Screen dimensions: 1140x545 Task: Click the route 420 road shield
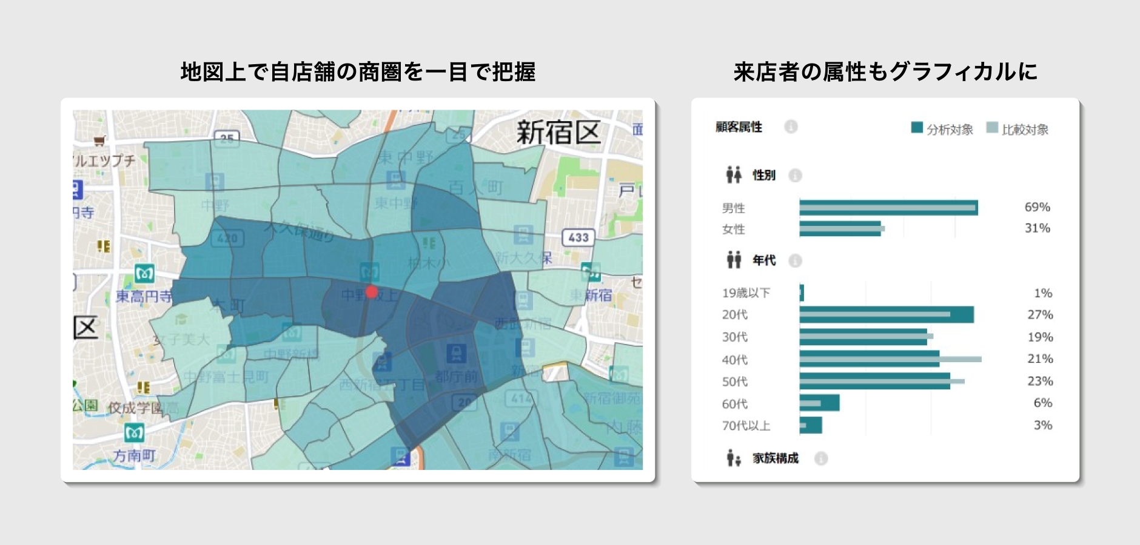[x=227, y=238]
